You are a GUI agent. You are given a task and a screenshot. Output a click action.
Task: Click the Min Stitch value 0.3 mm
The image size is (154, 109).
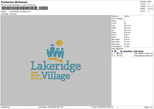[x=127, y=42]
